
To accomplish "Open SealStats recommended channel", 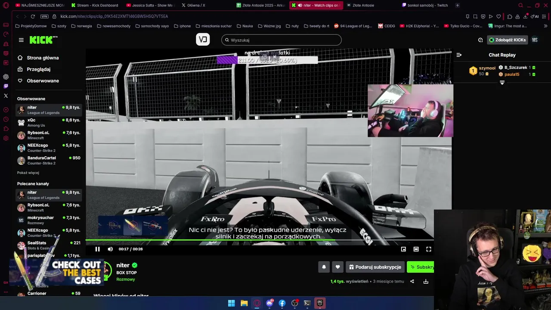I will coord(49,245).
